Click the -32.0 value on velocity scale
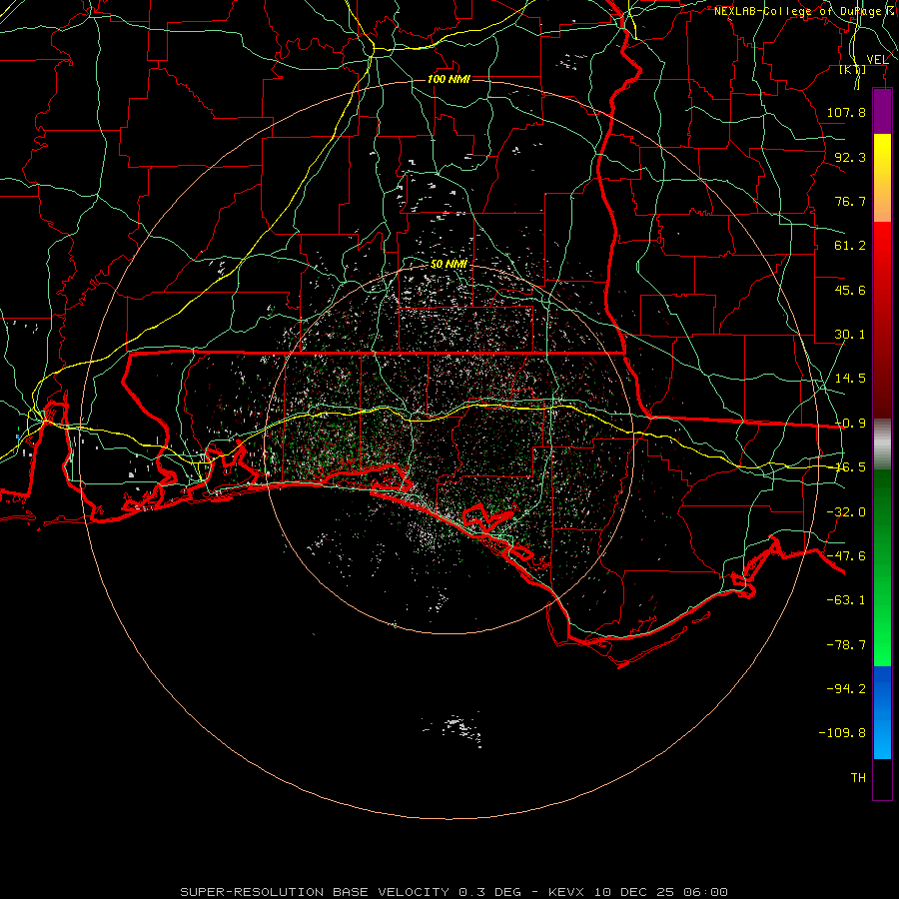This screenshot has width=899, height=899. point(846,512)
